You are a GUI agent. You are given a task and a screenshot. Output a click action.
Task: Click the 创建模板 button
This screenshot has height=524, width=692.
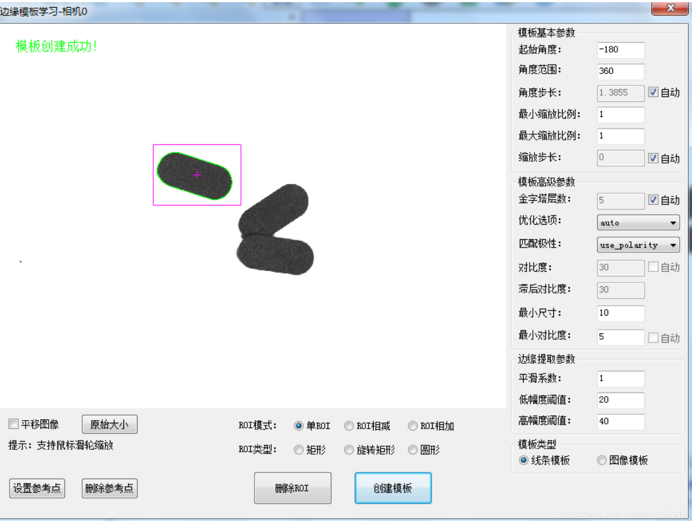point(393,487)
